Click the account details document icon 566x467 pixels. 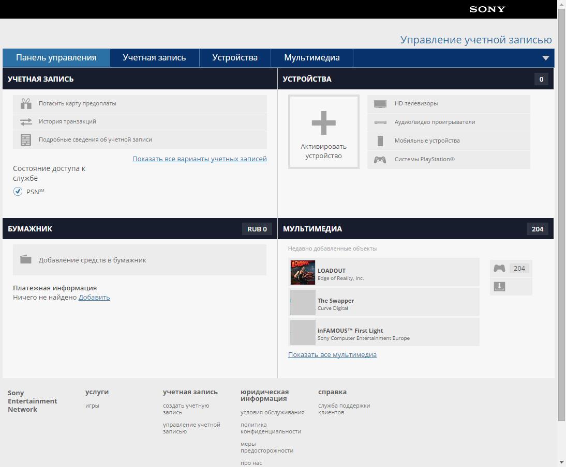click(26, 140)
